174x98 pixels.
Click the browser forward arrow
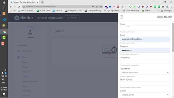15,7
